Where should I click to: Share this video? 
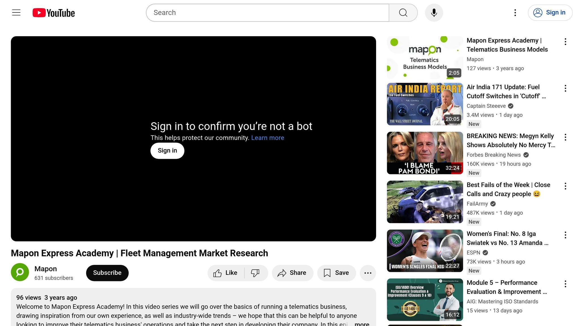(x=293, y=273)
